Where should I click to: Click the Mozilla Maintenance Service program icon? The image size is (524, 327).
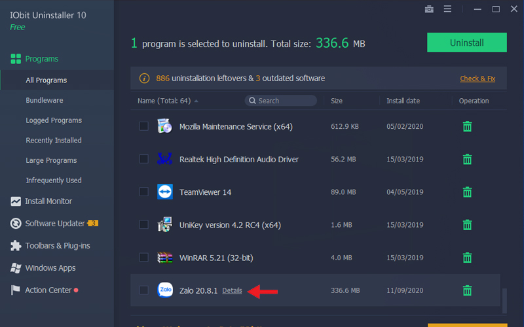[x=165, y=126]
